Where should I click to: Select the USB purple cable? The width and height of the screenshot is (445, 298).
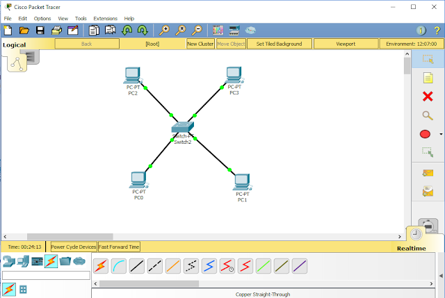click(300, 266)
